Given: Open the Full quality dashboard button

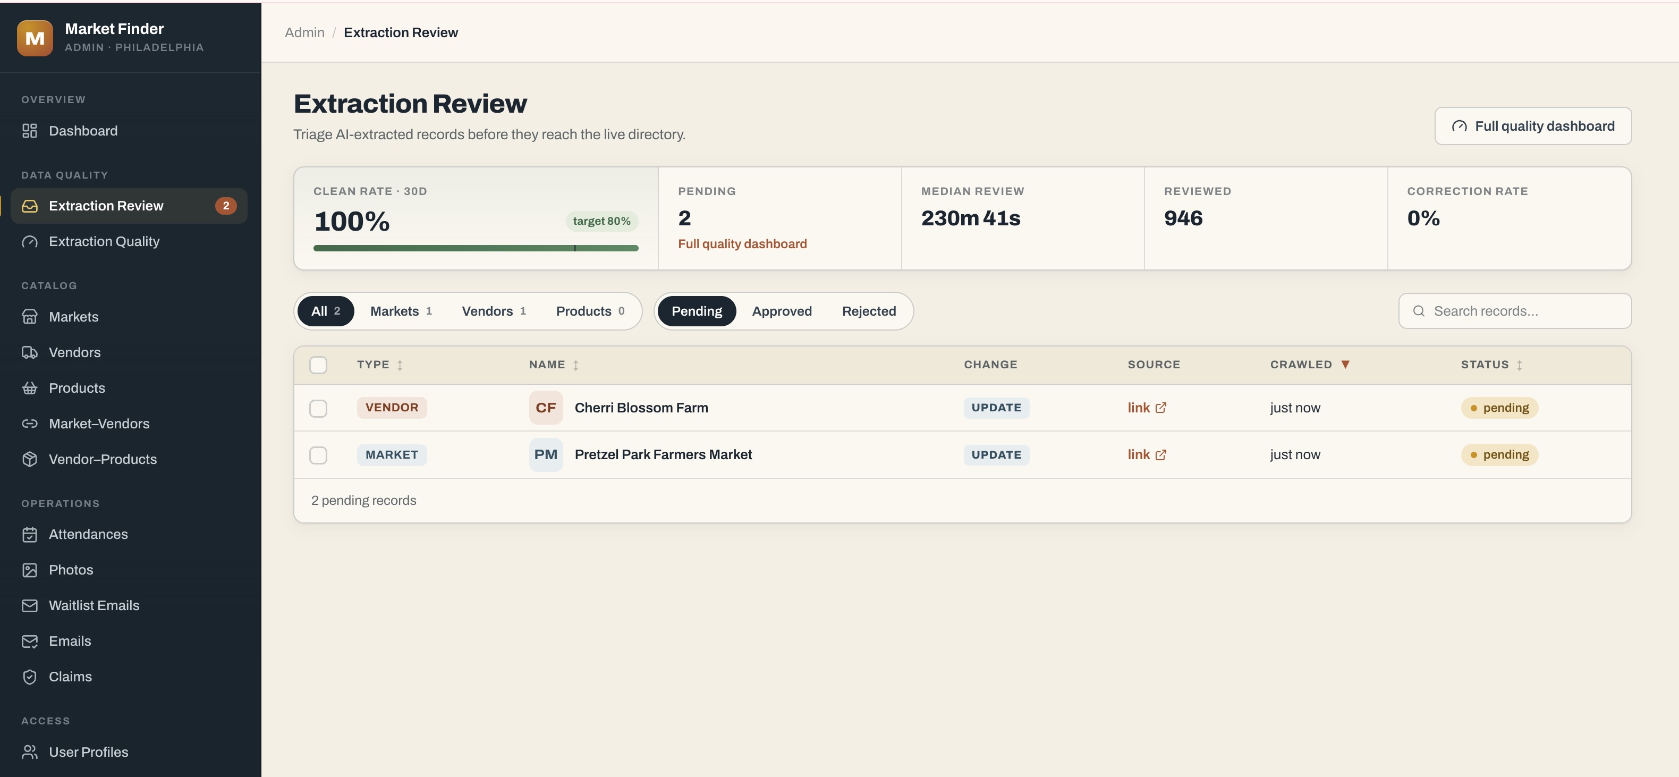Looking at the screenshot, I should click(x=1533, y=126).
